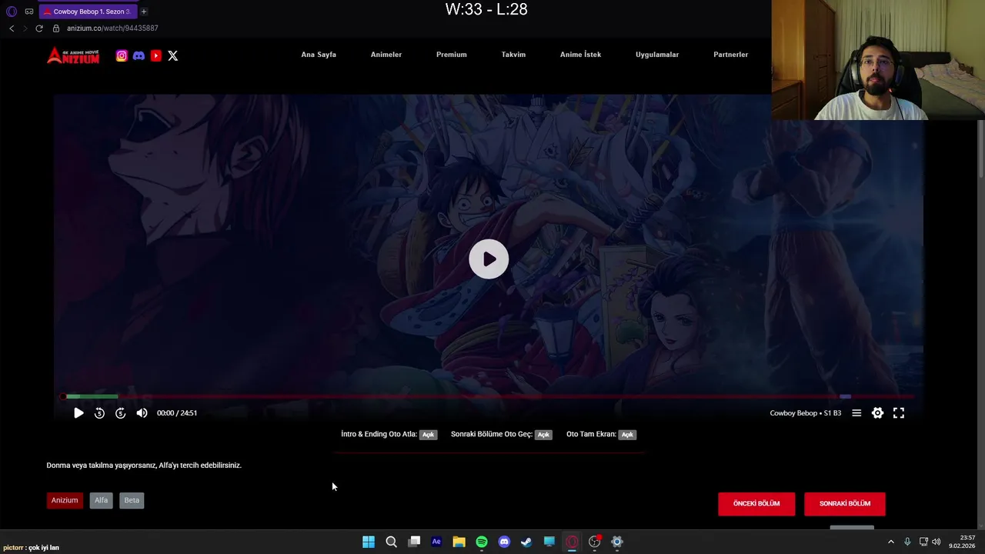Image resolution: width=985 pixels, height=554 pixels.
Task: Open the Partnerler menu item
Action: (731, 55)
